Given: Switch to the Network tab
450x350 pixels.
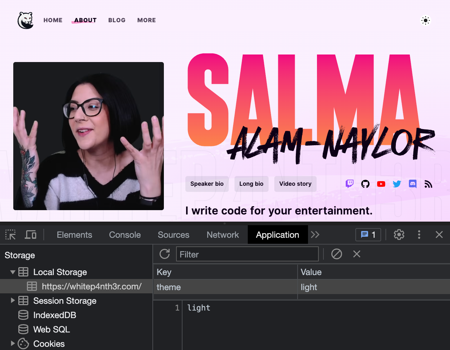Looking at the screenshot, I should click(x=222, y=235).
